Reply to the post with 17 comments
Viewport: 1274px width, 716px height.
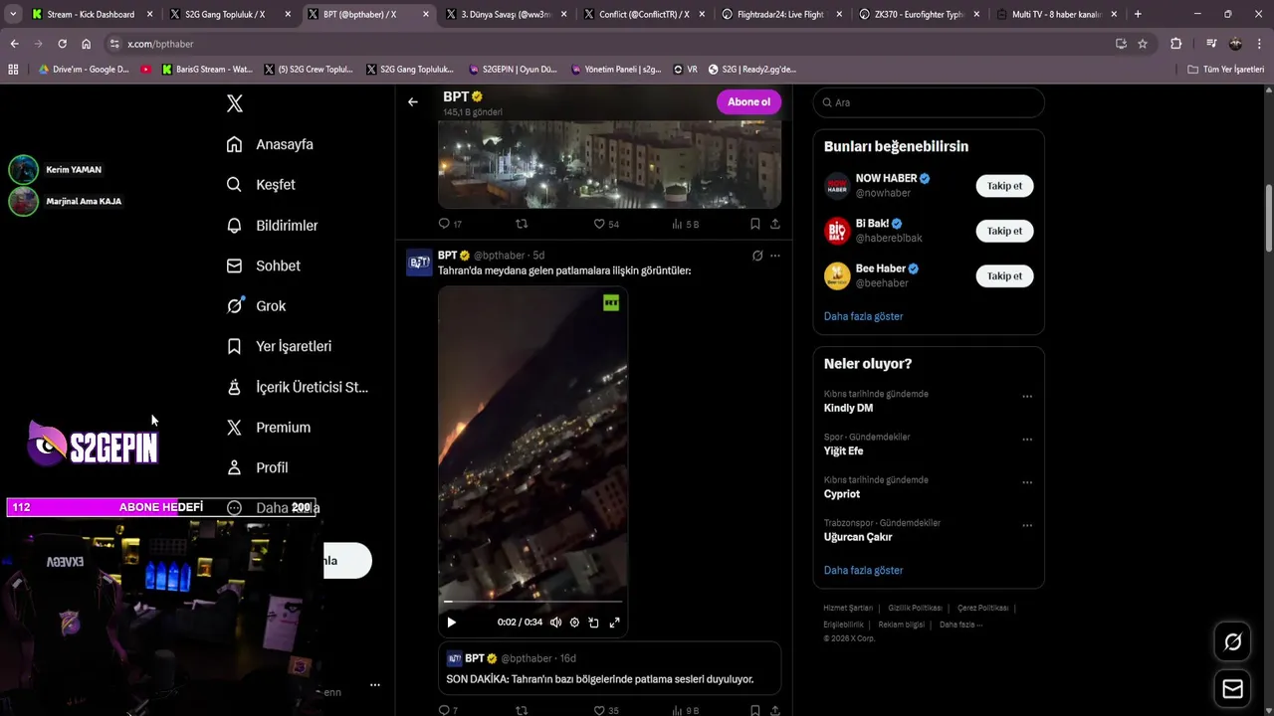point(450,224)
